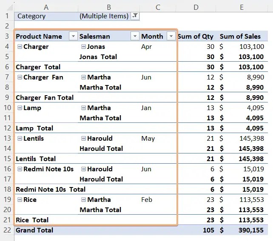Image resolution: width=273 pixels, height=241 pixels.
Task: Open the Category filter dropdown in B1
Action: [x=135, y=16]
